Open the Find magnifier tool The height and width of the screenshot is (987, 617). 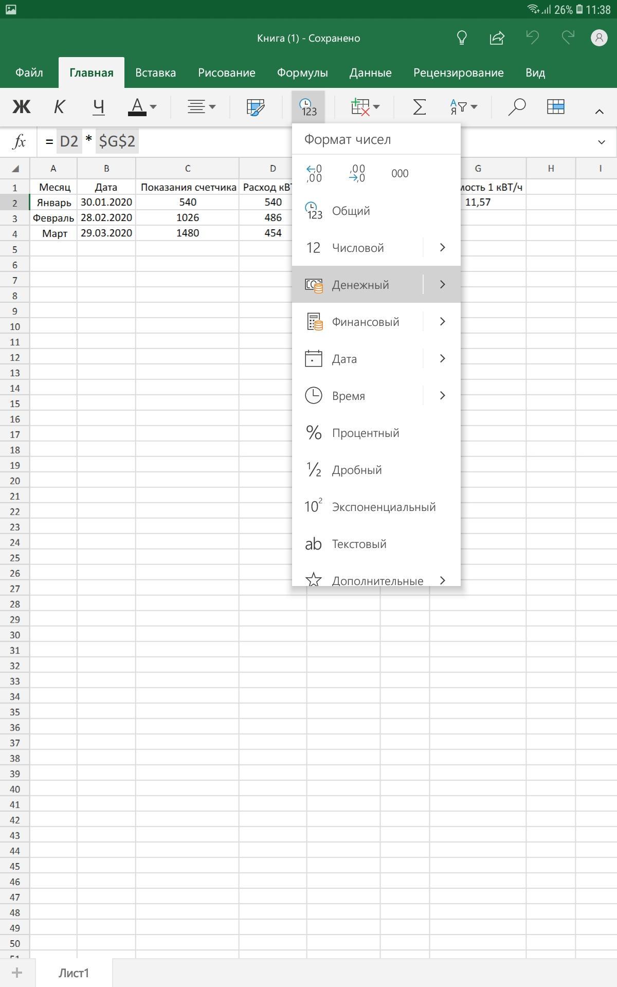click(517, 107)
